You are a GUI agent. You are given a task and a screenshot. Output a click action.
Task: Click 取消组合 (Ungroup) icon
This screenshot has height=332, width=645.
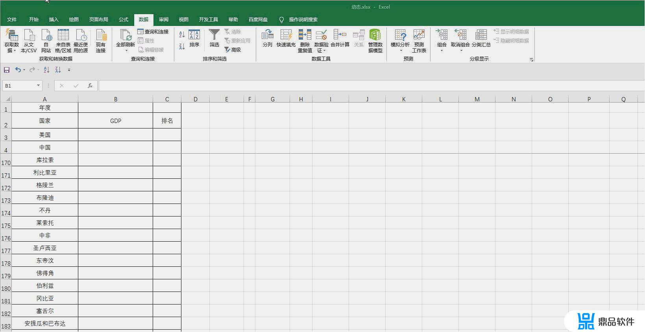(460, 35)
